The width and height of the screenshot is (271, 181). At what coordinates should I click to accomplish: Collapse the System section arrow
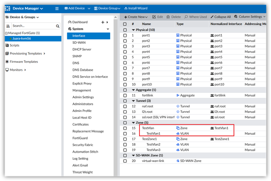[x=108, y=29]
